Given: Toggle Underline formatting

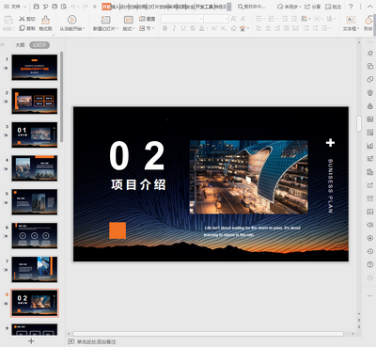Looking at the screenshot, I should click(x=183, y=28).
